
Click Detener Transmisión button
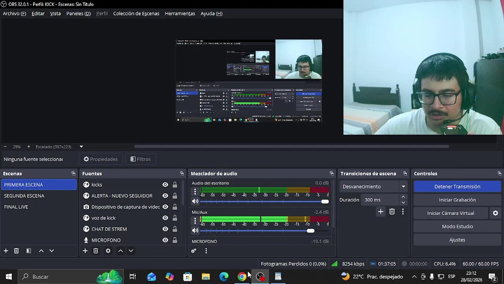click(457, 187)
